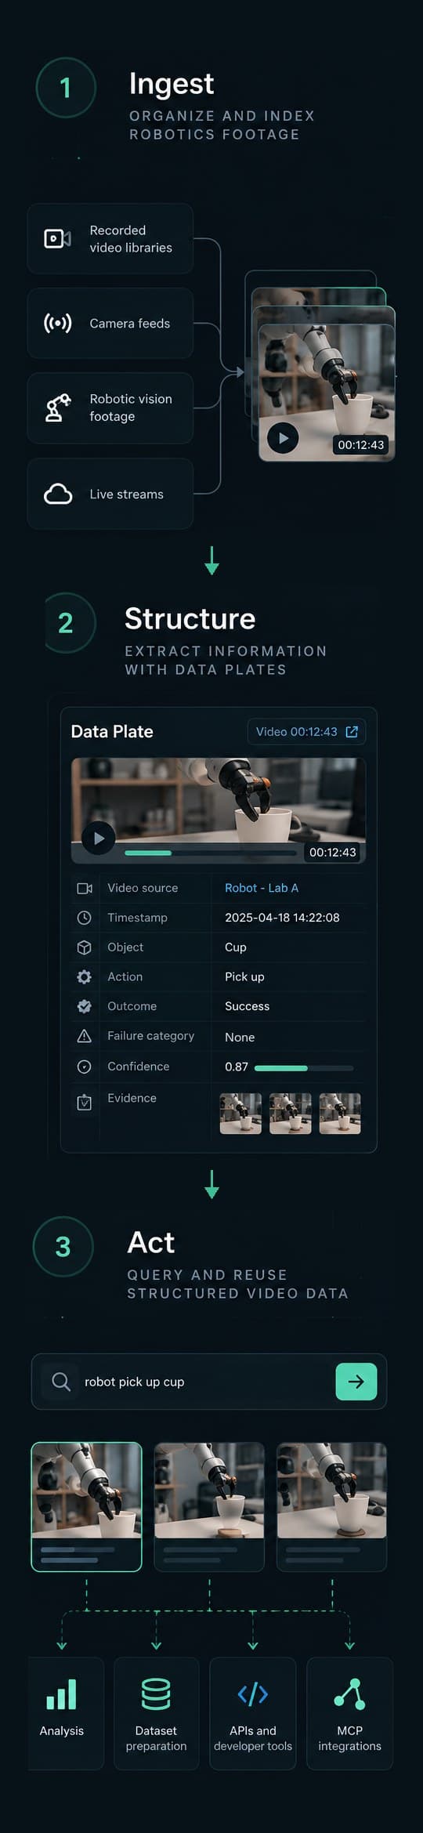Viewport: 423px width, 1833px height.
Task: Click the Object cube icon
Action: pos(85,947)
